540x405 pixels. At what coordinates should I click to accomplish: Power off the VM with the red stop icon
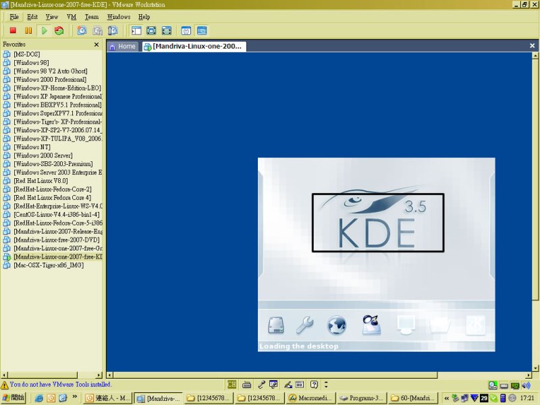13,30
